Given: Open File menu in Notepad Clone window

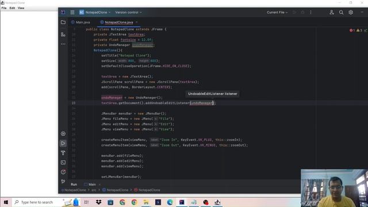Looking at the screenshot, I should tap(4, 8).
